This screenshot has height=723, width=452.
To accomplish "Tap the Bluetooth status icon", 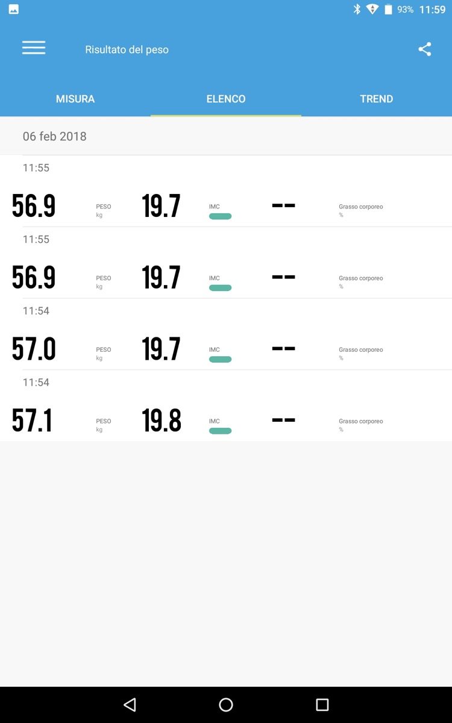I will coord(357,10).
